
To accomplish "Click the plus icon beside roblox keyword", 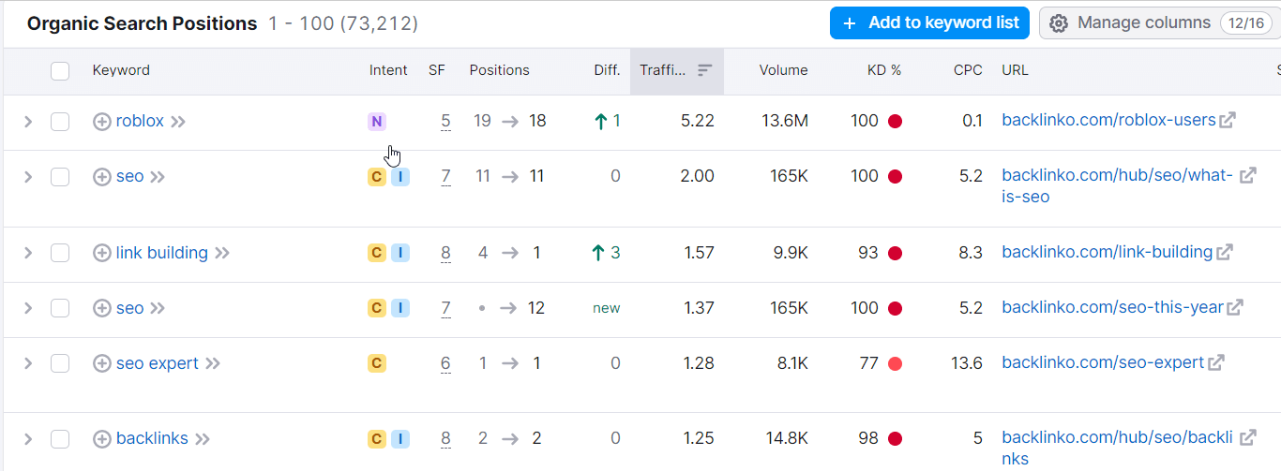I will point(102,121).
